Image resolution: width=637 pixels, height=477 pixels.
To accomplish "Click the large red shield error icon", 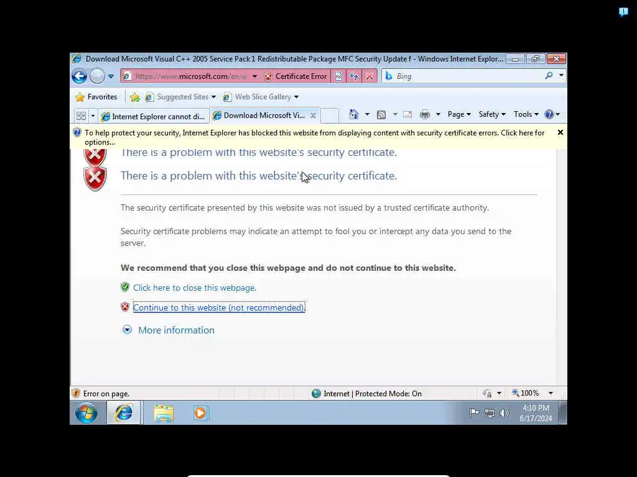I will pyautogui.click(x=95, y=178).
